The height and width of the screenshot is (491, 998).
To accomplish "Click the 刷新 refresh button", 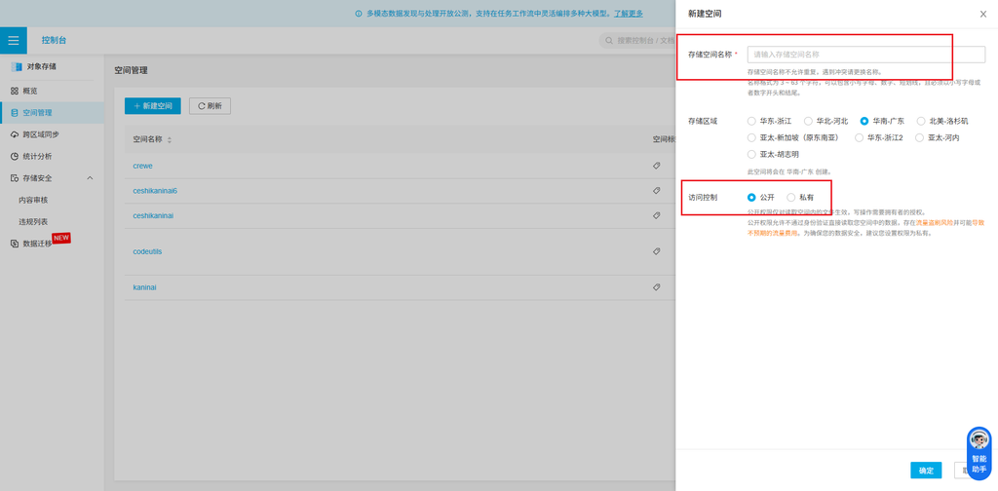I will (211, 106).
